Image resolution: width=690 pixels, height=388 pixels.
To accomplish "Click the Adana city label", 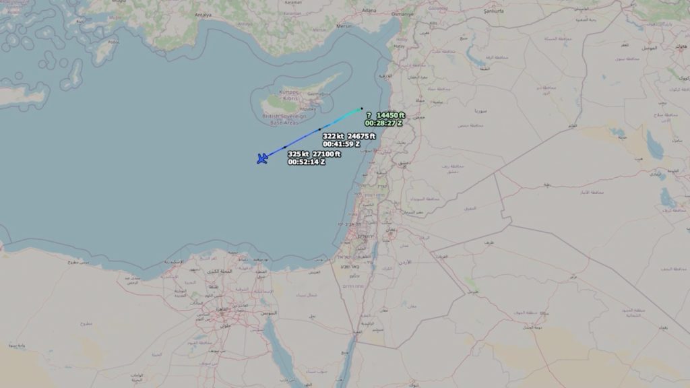I will tap(369, 10).
